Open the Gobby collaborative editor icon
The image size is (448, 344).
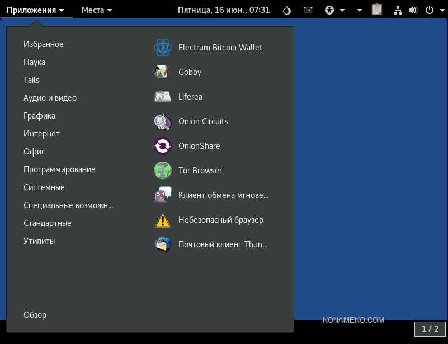(x=162, y=72)
